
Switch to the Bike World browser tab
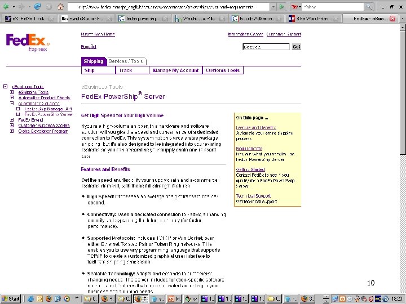[314, 19]
